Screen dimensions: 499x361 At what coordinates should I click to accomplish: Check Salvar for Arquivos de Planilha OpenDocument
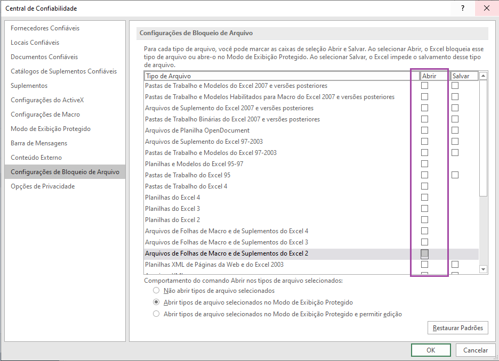(x=455, y=130)
